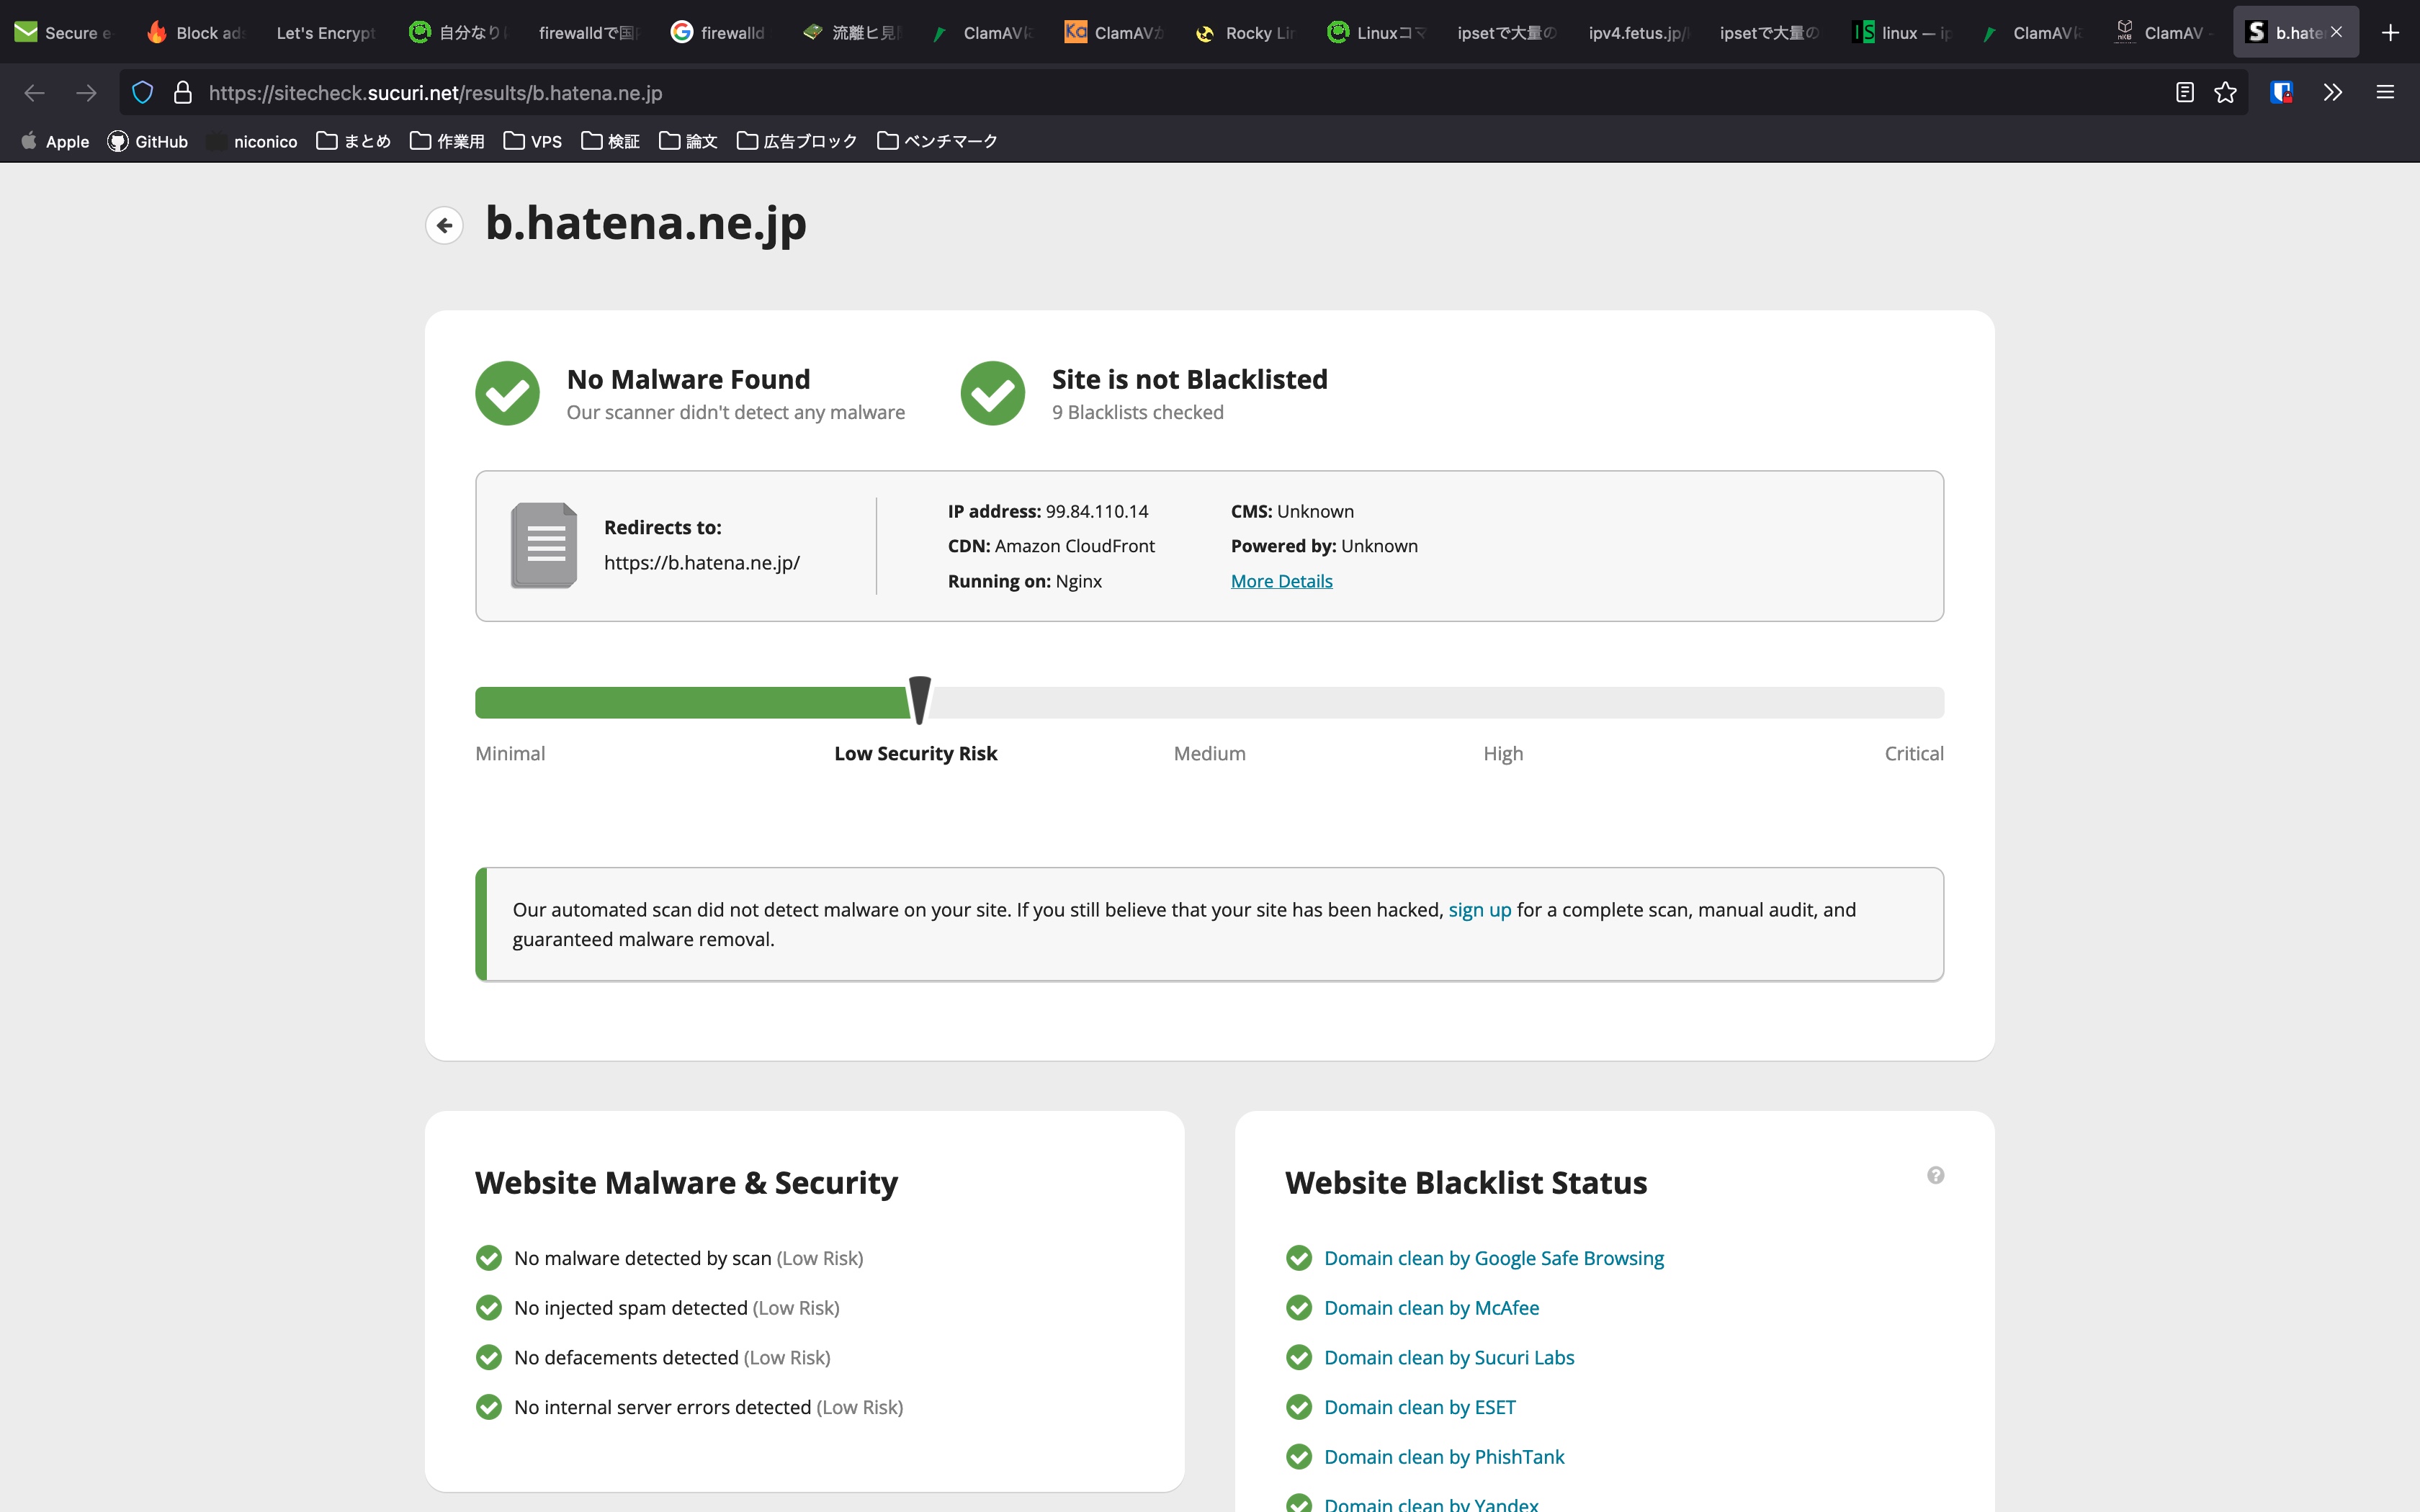Click the toolbar overflow double-arrow icon
This screenshot has height=1512, width=2420.
coord(2333,92)
